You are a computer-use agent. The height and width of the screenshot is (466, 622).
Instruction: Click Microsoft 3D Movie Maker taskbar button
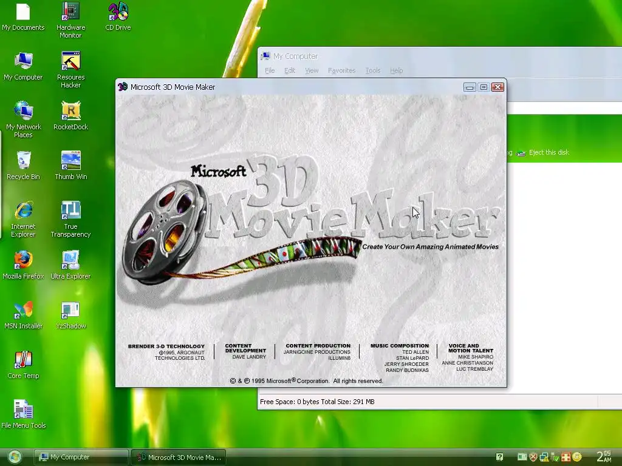179,458
